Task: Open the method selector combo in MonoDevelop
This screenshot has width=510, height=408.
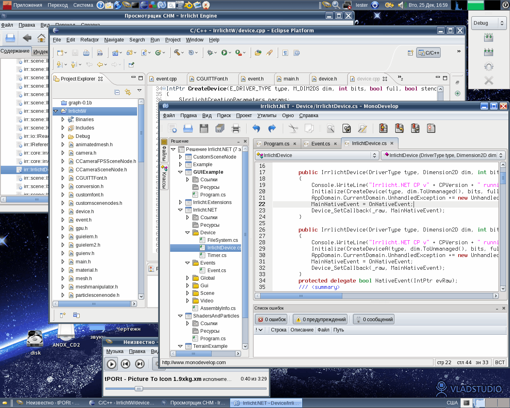Action: click(443, 155)
